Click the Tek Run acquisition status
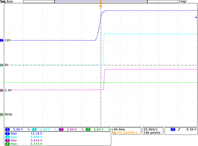The height and width of the screenshot is (146, 198). (6, 1)
